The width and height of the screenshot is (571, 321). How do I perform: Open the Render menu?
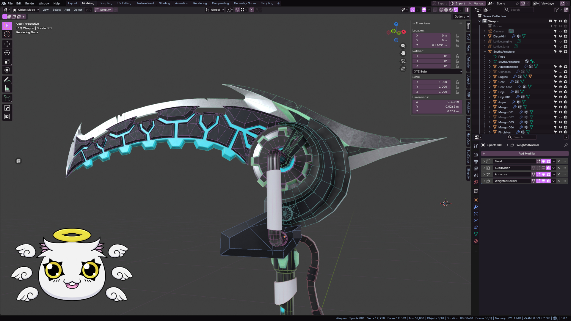coord(30,3)
